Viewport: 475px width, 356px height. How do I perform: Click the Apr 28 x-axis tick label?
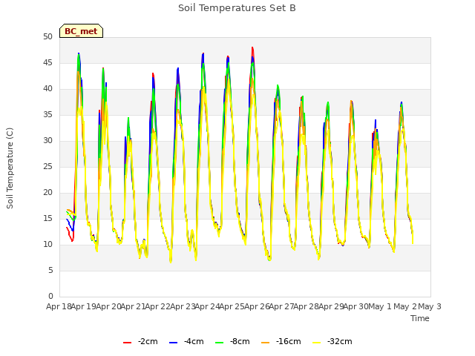point(307,306)
